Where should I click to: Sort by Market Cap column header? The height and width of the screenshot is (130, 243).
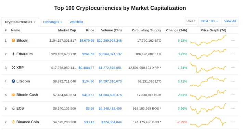(67, 30)
